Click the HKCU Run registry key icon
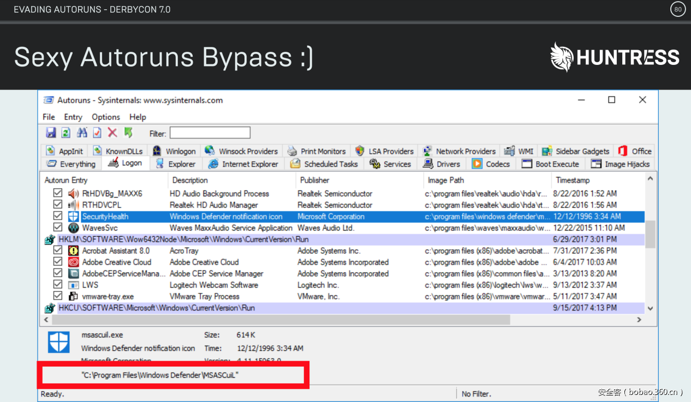 (50, 308)
